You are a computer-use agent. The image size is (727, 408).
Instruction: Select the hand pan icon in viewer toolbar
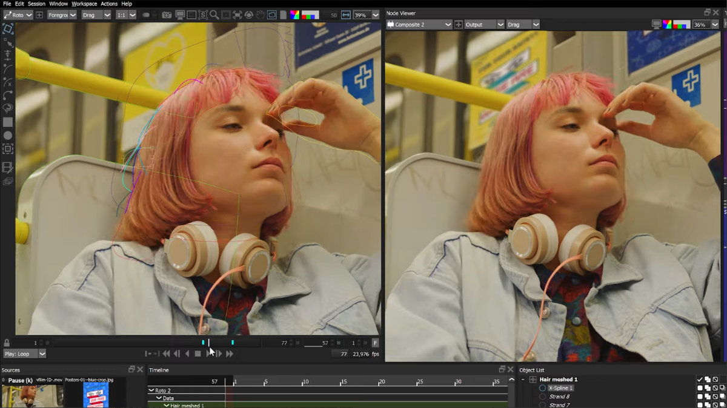click(x=260, y=15)
